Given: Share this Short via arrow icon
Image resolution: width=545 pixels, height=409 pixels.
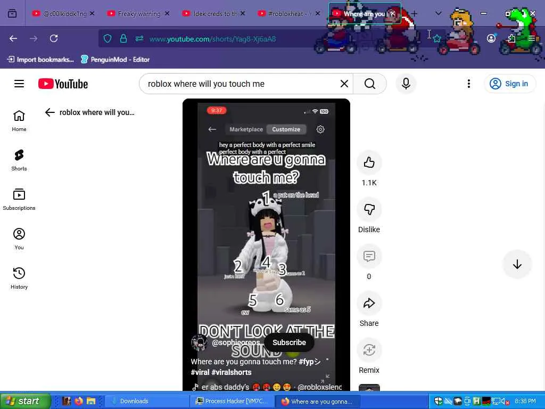Looking at the screenshot, I should point(369,303).
